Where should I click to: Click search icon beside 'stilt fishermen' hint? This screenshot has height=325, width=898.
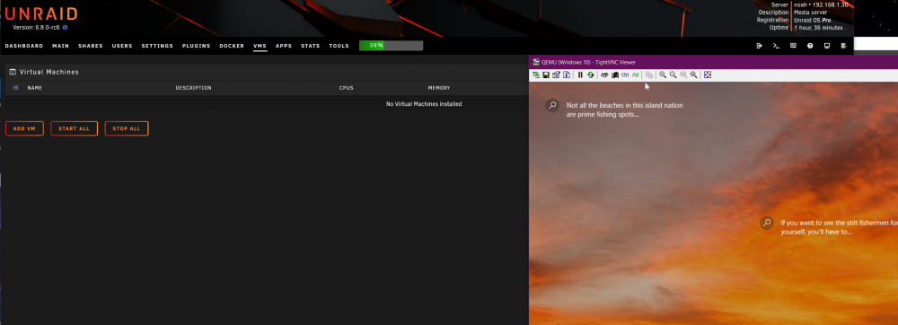click(x=767, y=223)
